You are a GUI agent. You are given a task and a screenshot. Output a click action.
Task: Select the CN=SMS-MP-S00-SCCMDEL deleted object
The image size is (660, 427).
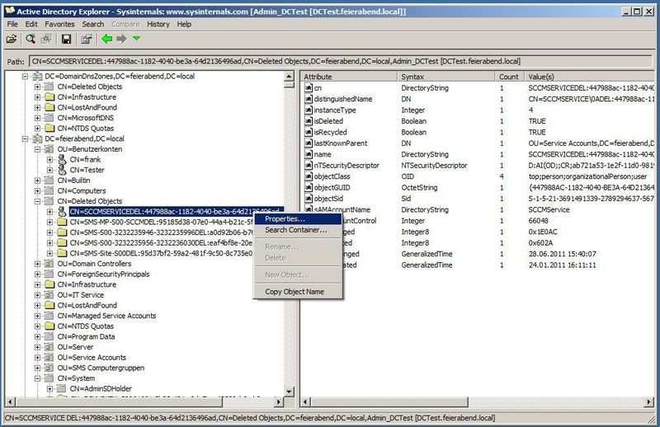pyautogui.click(x=162, y=222)
